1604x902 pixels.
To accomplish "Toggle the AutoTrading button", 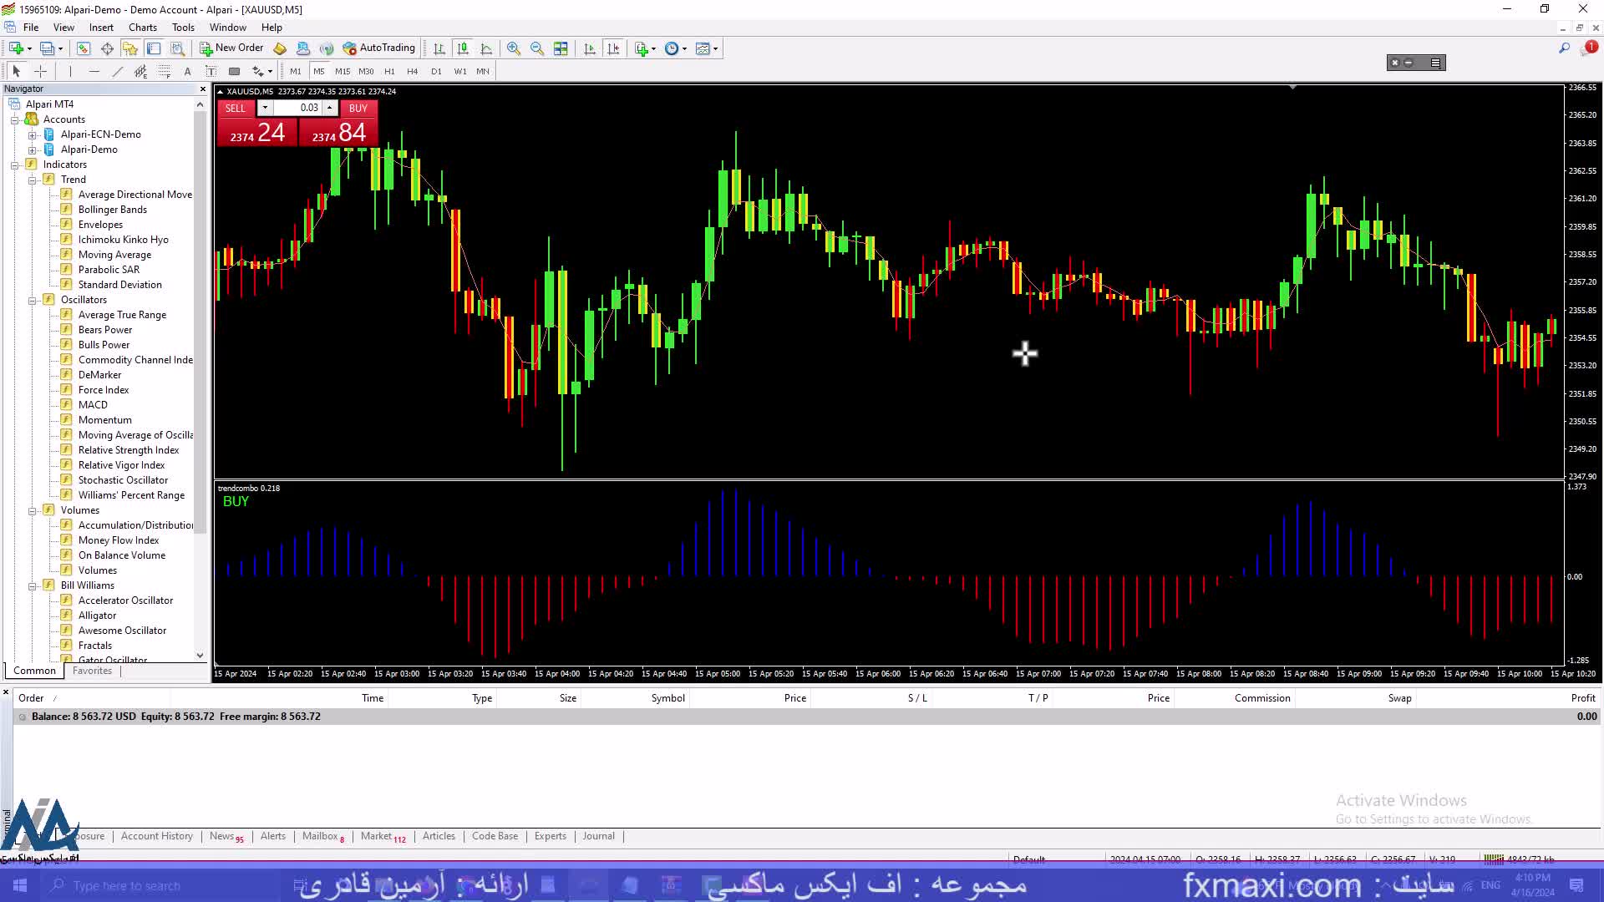I will pos(378,48).
